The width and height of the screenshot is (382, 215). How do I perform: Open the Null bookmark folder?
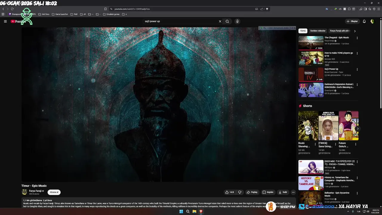click(74, 14)
